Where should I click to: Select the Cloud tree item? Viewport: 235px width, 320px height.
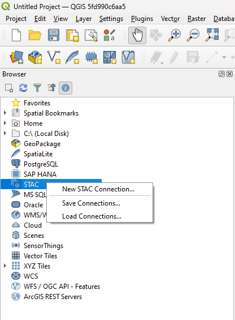tap(33, 225)
